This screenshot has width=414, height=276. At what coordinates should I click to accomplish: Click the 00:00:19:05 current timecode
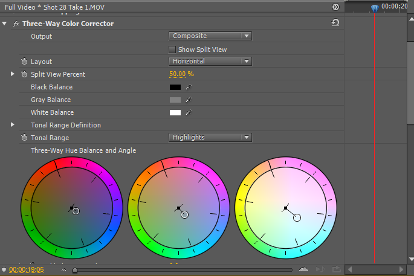coord(27,270)
